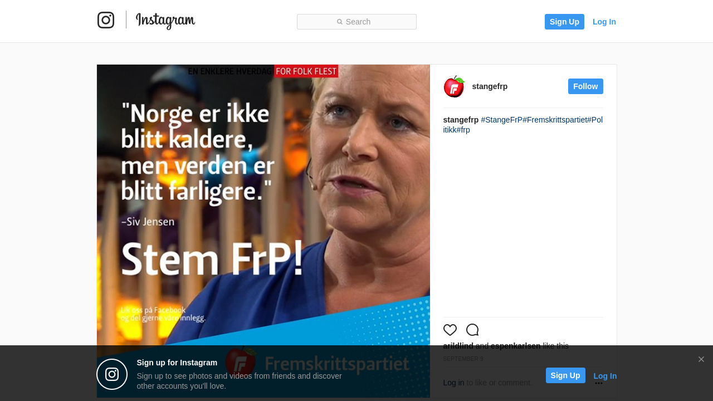Viewport: 713px width, 401px height.
Task: Open the #StangeFrP hashtag link
Action: pyautogui.click(x=502, y=120)
